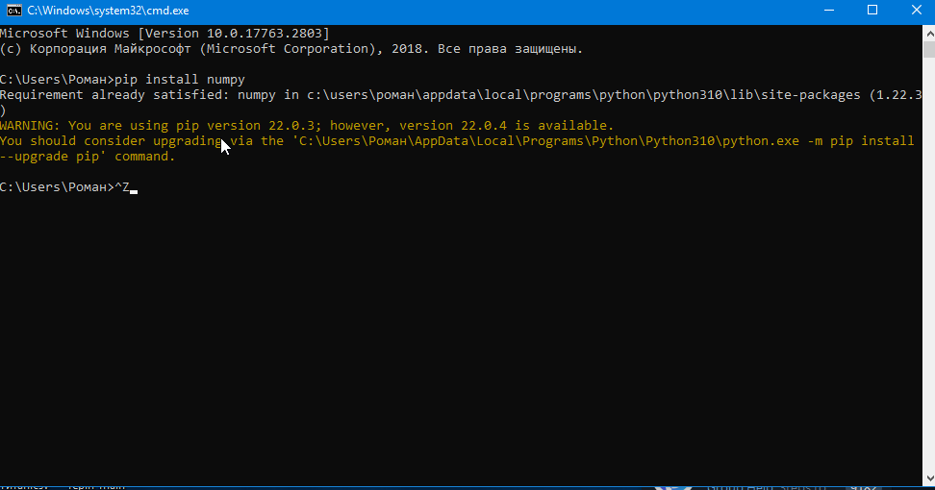Click the 'Microsoft Windows' version line
The height and width of the screenshot is (490, 935).
pyautogui.click(x=164, y=34)
